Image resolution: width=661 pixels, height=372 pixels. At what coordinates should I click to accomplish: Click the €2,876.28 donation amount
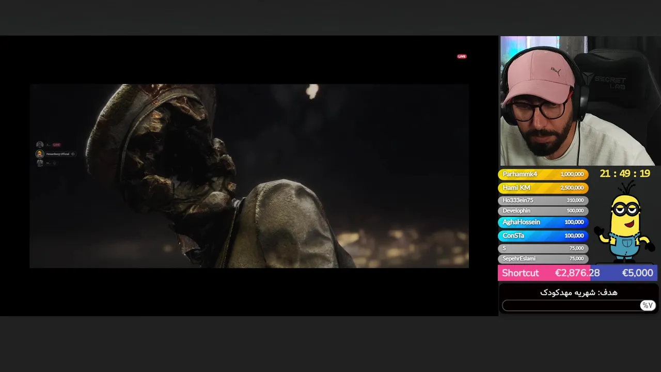[x=577, y=273]
